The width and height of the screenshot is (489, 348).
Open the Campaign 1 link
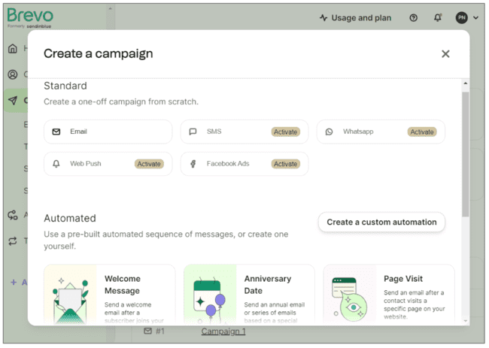click(223, 331)
